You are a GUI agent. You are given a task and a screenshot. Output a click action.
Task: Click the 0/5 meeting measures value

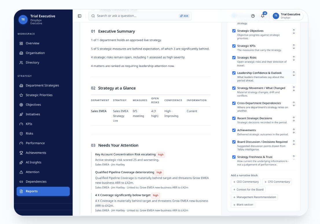[x=138, y=114]
